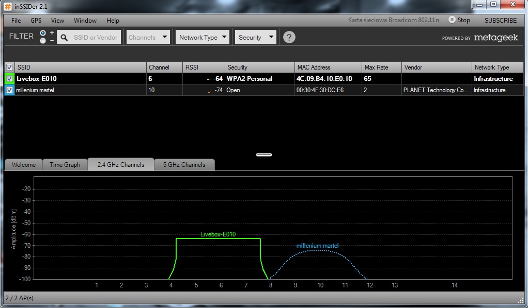Screen dimensions: 528x308
Task: Click the filter help question mark icon
Action: (289, 37)
